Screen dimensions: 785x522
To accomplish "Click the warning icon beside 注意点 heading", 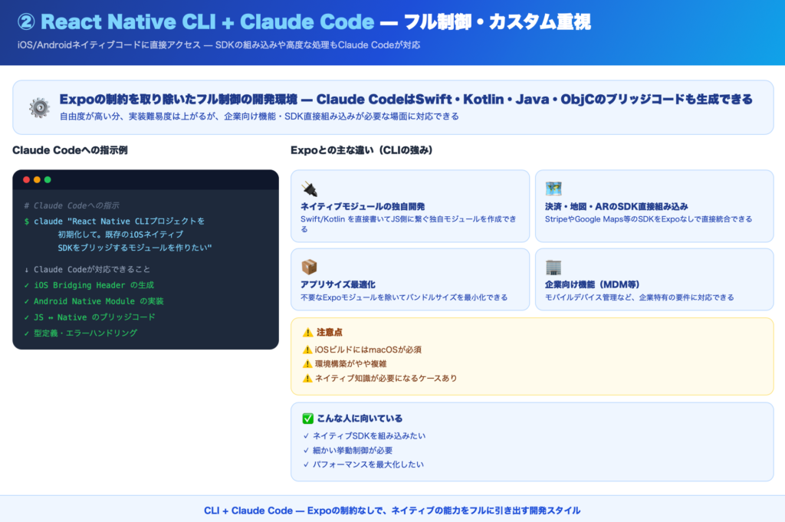I will pyautogui.click(x=308, y=333).
